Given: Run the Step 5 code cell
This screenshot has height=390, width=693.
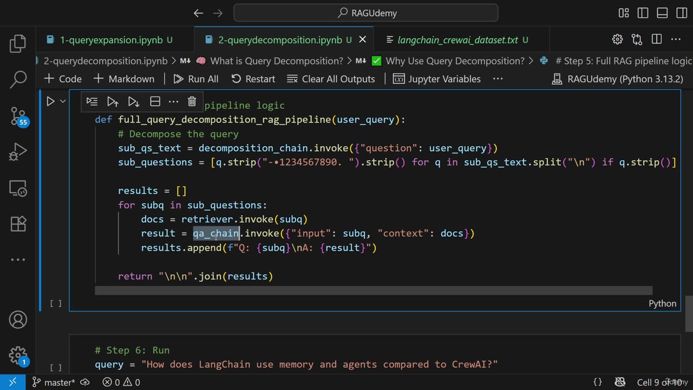Looking at the screenshot, I should 50,101.
